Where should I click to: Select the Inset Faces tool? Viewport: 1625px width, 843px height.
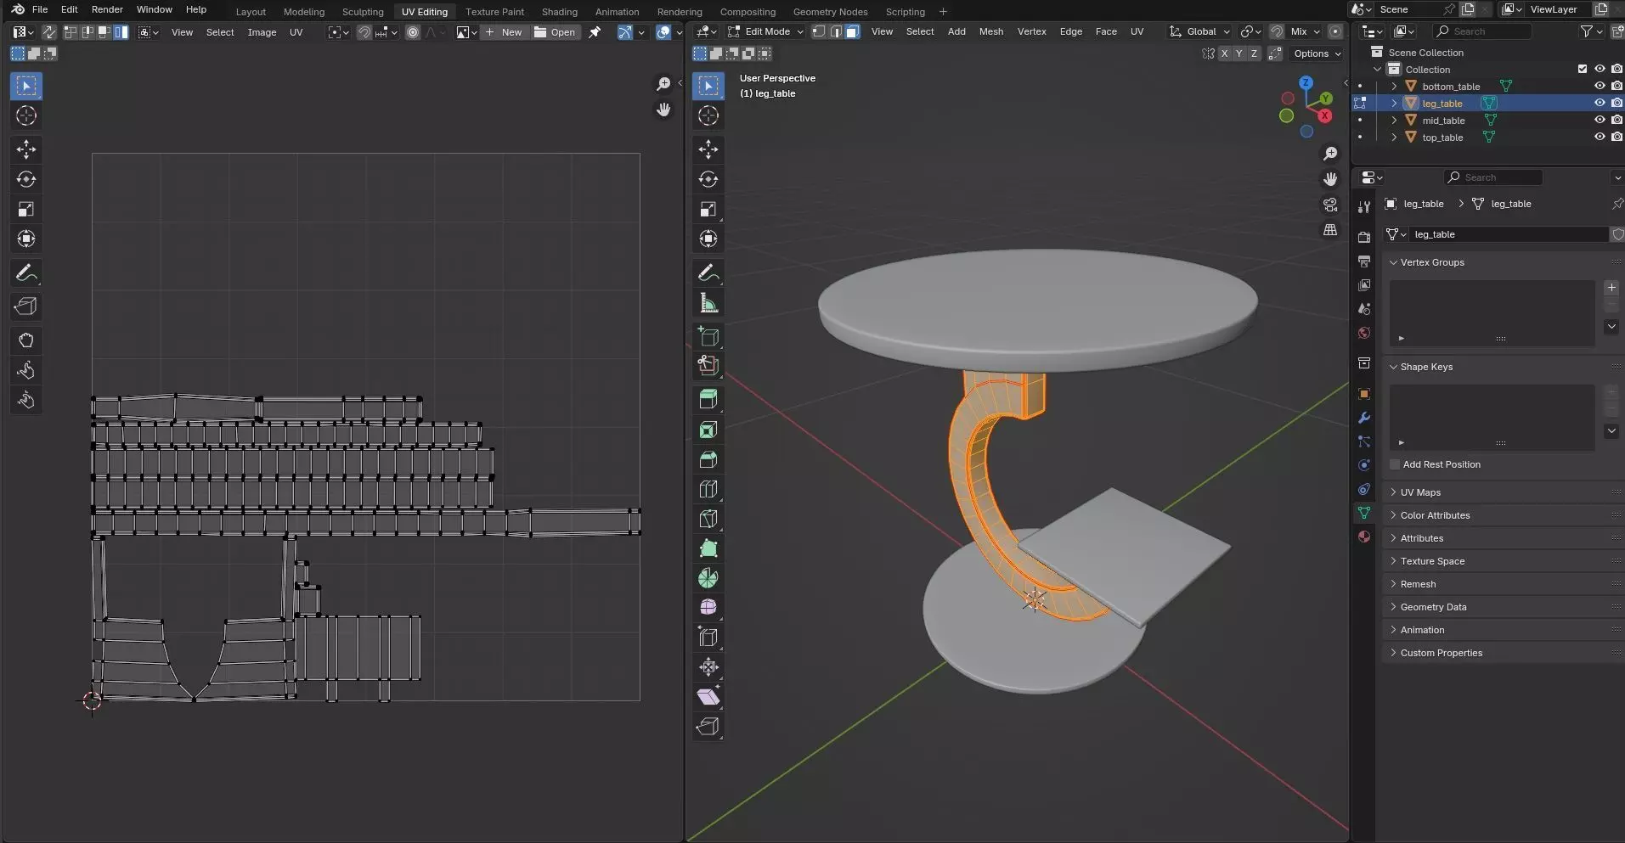708,430
